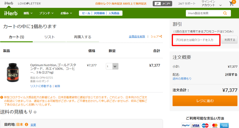The image size is (239, 128).
Task: Switch to the リスト tab
Action: (x=50, y=37)
